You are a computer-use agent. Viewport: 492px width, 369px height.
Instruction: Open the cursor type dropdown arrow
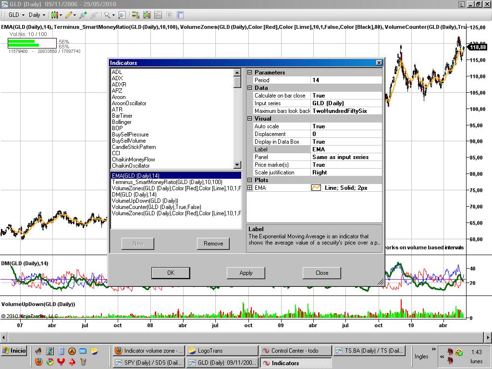pyautogui.click(x=113, y=15)
